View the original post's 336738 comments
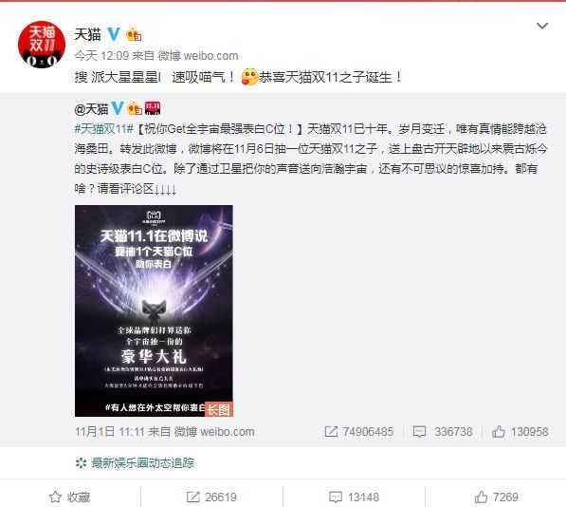 coord(443,431)
